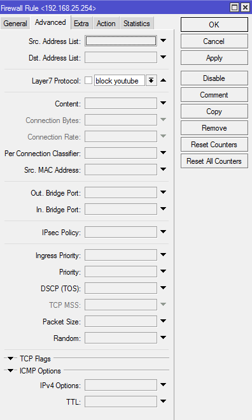Collapse the Layer7 Protocol field

[x=163, y=80]
